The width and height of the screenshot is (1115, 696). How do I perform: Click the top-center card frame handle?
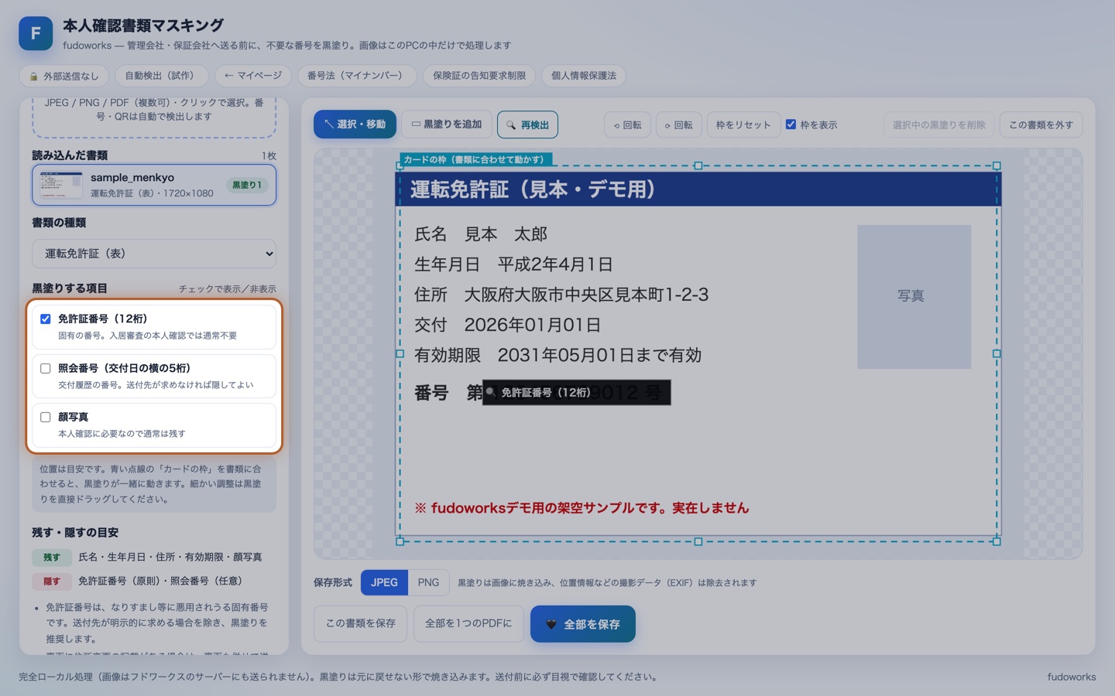698,165
